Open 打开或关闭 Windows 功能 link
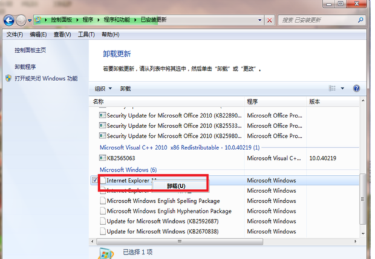 (x=46, y=79)
